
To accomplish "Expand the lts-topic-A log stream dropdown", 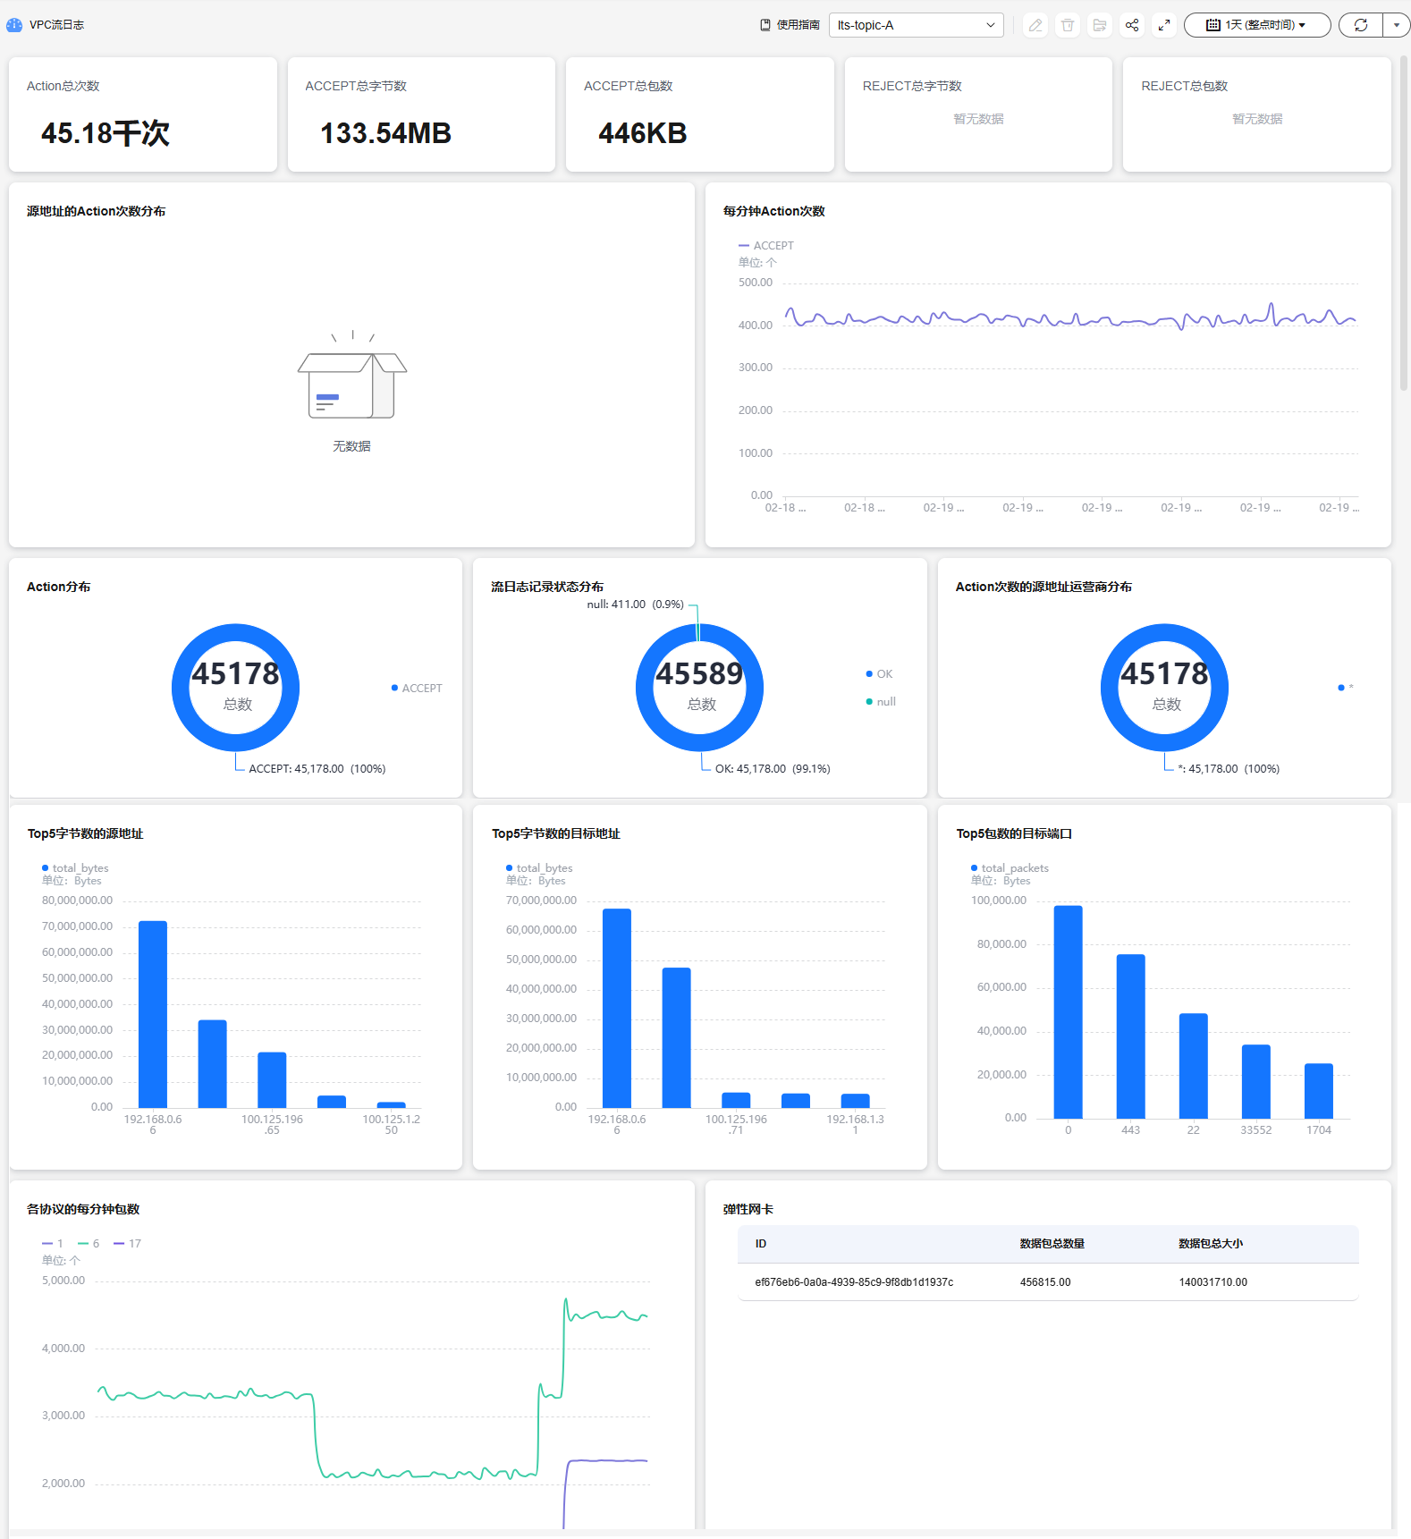I will (917, 25).
